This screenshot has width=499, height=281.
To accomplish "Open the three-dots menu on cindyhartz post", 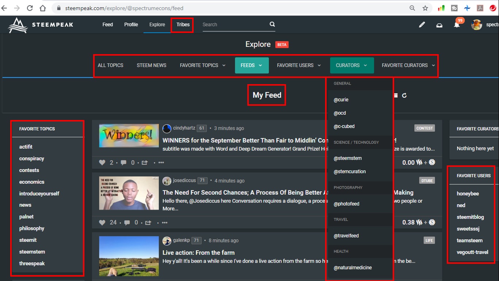I will [x=161, y=162].
